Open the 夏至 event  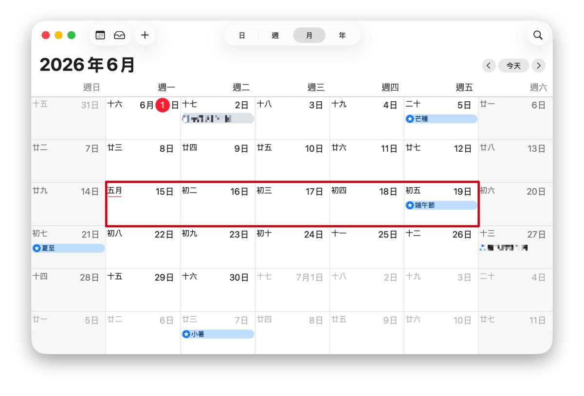point(68,248)
